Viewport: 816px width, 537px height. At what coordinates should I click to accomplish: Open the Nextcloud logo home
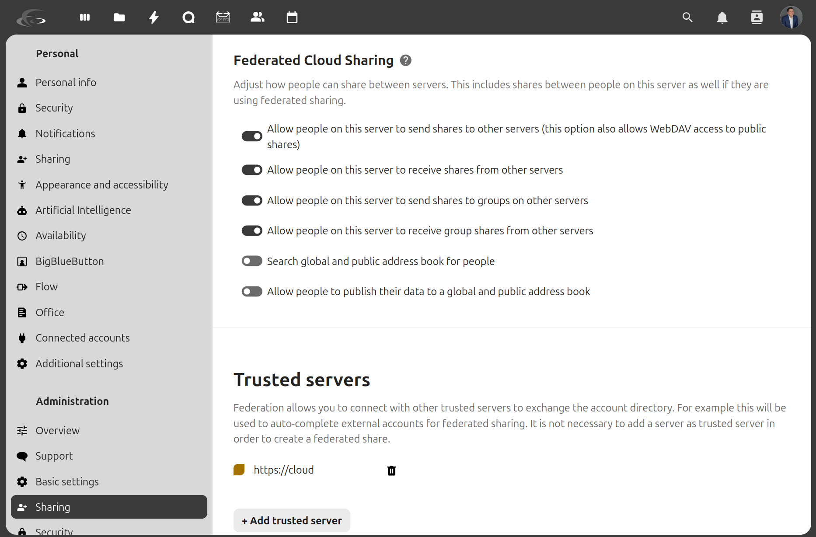click(31, 17)
